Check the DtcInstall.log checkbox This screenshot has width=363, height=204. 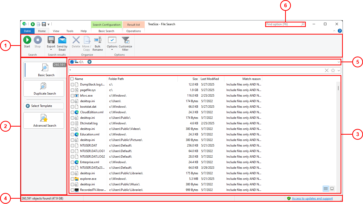73,123
